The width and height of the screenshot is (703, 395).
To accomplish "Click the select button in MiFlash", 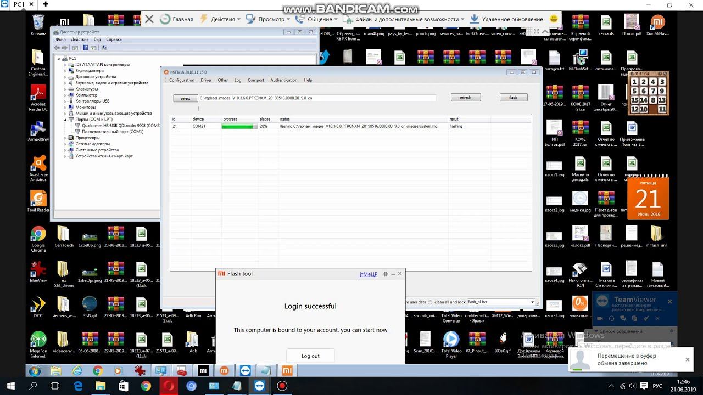I will tap(185, 98).
